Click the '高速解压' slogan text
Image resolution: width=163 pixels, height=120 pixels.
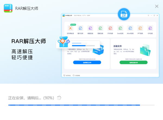pos(22,52)
